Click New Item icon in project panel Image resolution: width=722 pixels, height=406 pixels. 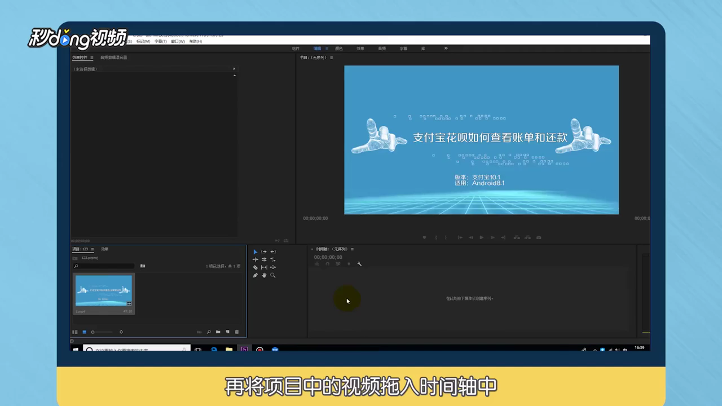pos(228,332)
